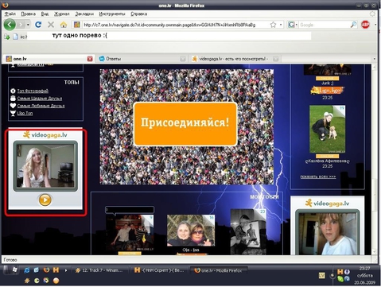
Task: Switch to the videogaga.lv tab
Action: pyautogui.click(x=233, y=59)
